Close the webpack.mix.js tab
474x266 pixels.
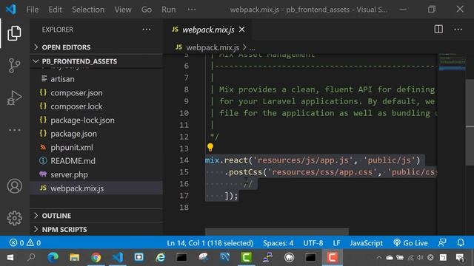coord(242,30)
